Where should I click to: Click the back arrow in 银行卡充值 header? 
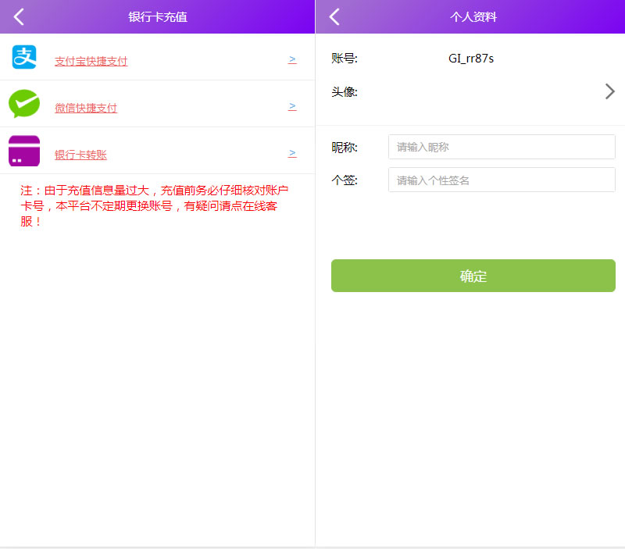(19, 16)
